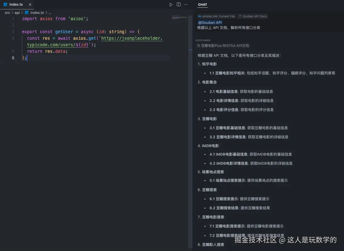Click the prompt.md Current File chip
This screenshot has width=344, height=251.
(217, 16)
